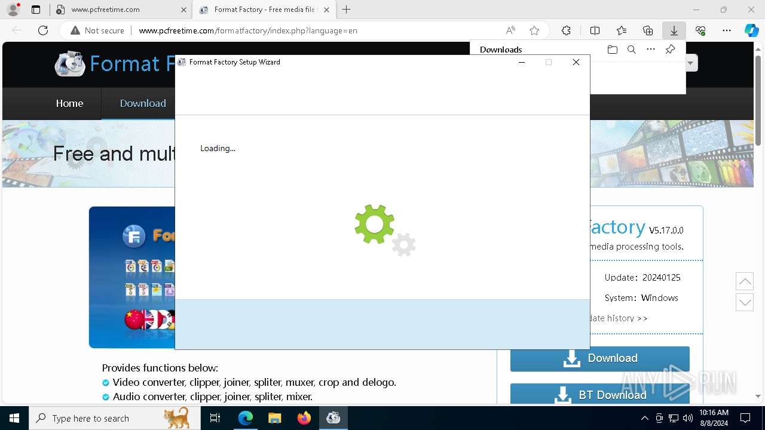Minimize the Format Factory Setup Wizard
This screenshot has height=430, width=765.
[522, 62]
